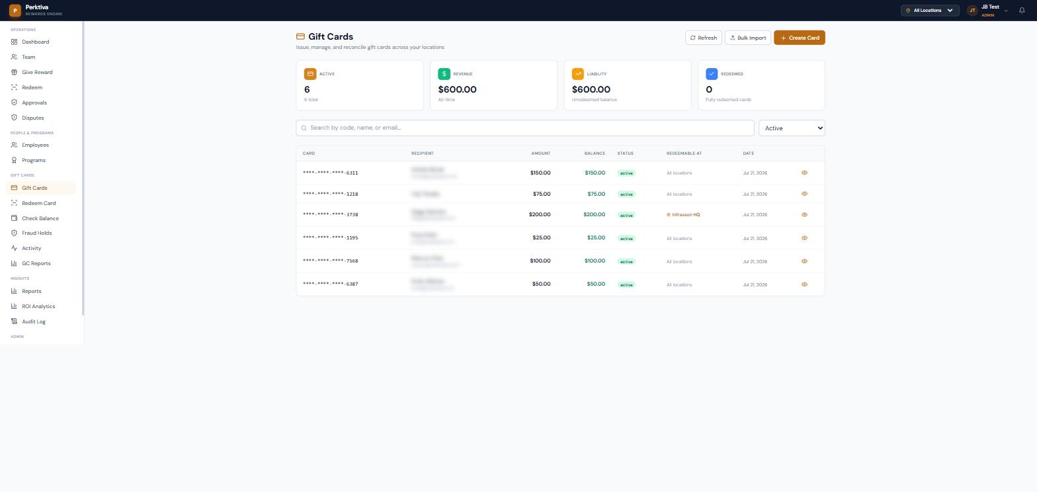Open ROI Analytics page
This screenshot has height=492, width=1037.
[x=41, y=307]
